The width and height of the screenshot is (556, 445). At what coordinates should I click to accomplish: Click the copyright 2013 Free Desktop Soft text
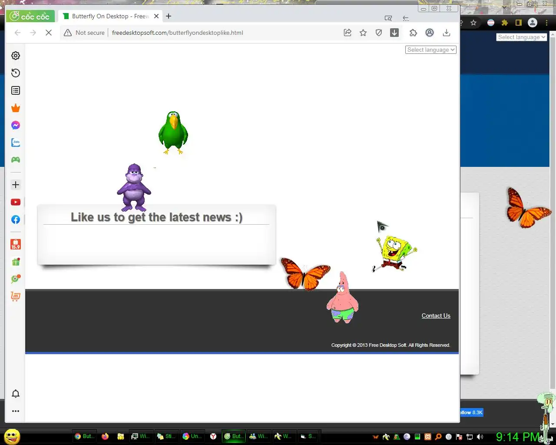point(391,345)
